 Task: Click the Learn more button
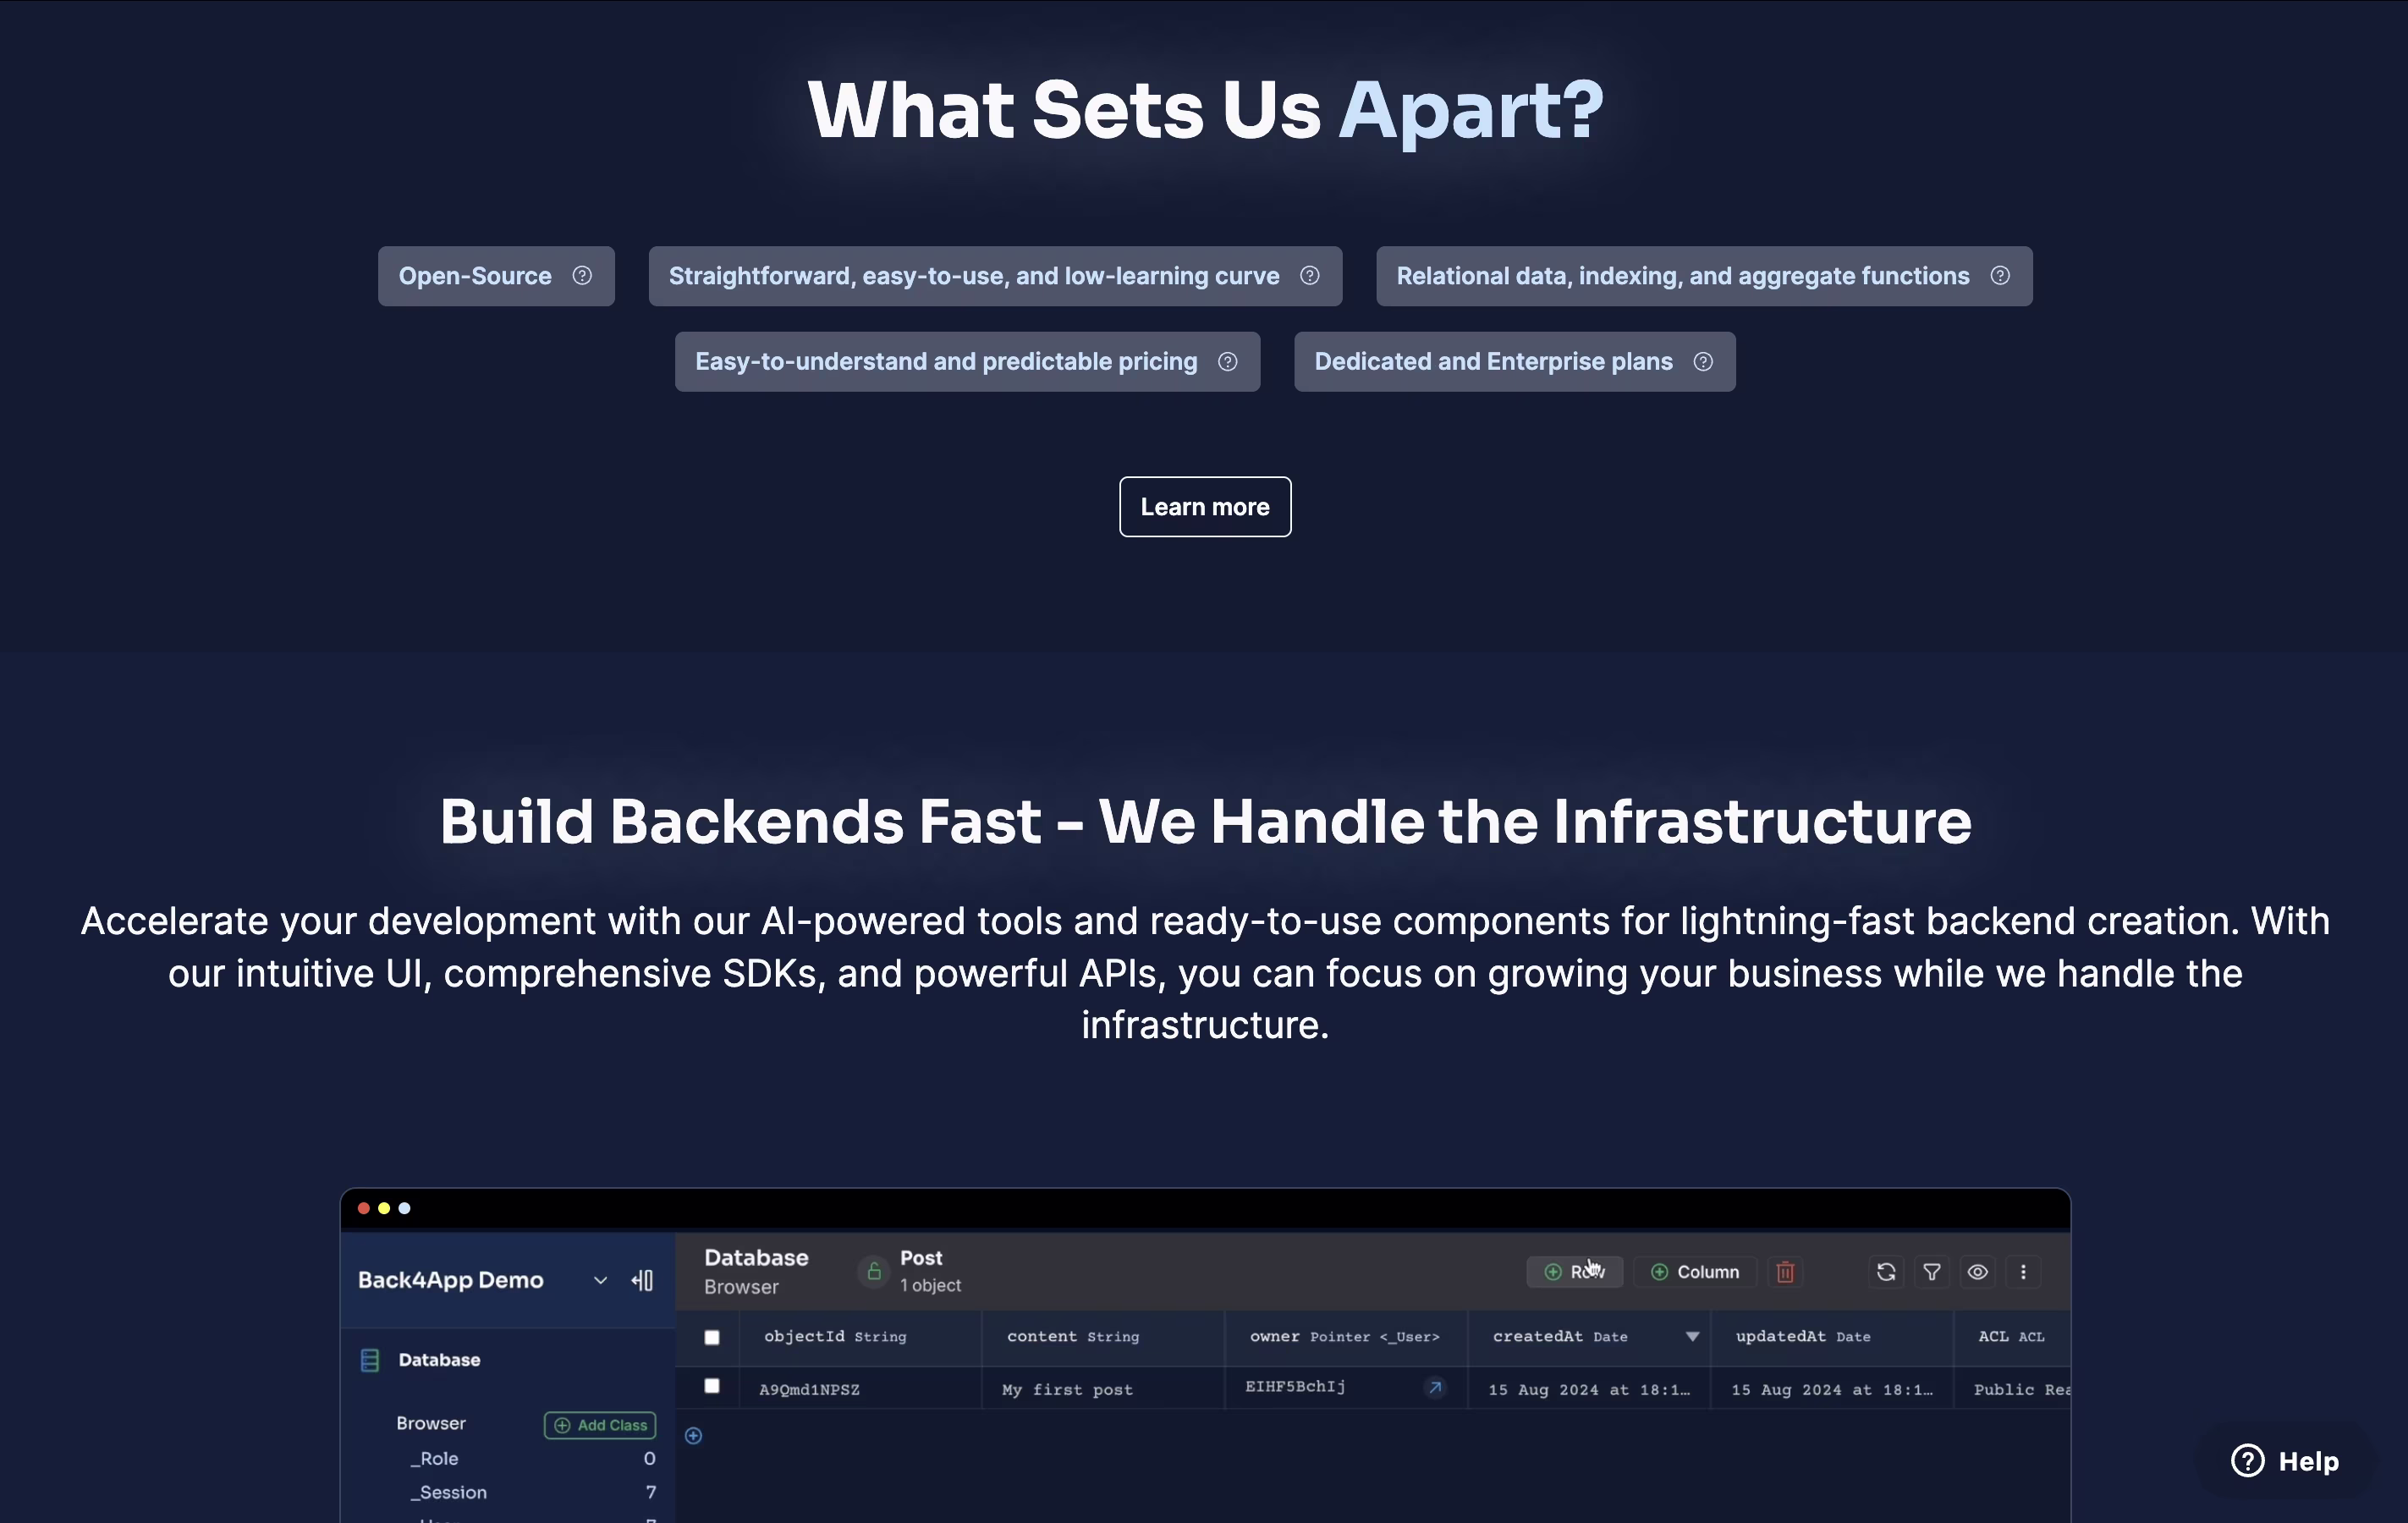click(x=1205, y=507)
